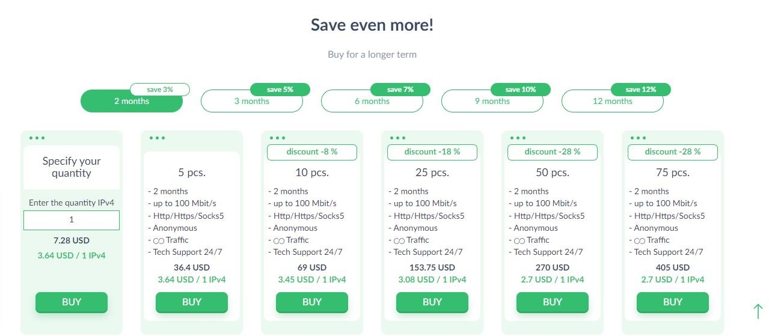Buy the custom quantity plan
The height and width of the screenshot is (336, 769).
click(72, 302)
